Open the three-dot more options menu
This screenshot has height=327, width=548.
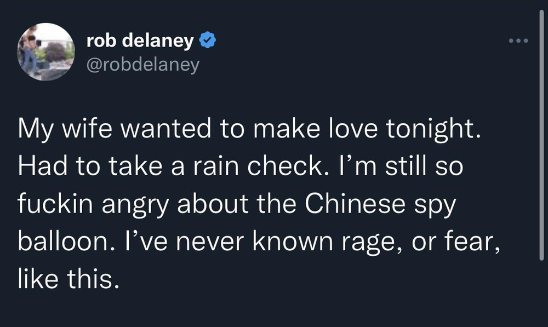tap(517, 41)
